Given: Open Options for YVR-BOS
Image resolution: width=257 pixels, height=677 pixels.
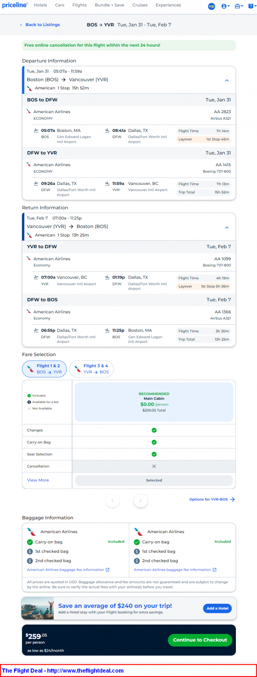Looking at the screenshot, I should pos(212,499).
